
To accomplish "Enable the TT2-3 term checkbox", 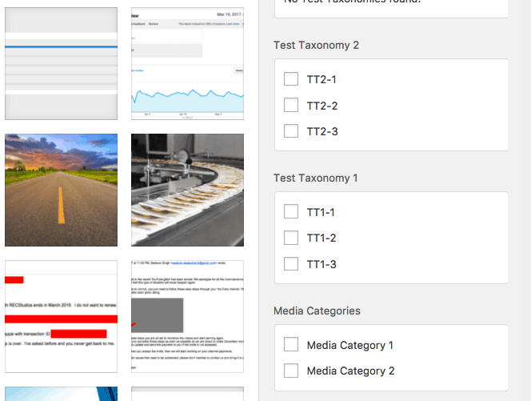I will coord(291,130).
